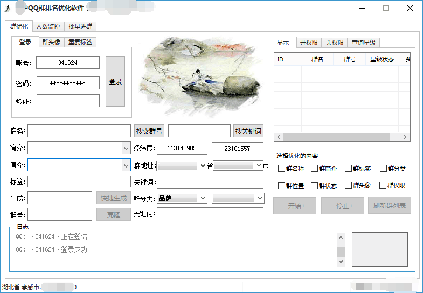The image size is (423, 293).
Task: Click the log line 正在登陆
Action: pyautogui.click(x=51, y=237)
